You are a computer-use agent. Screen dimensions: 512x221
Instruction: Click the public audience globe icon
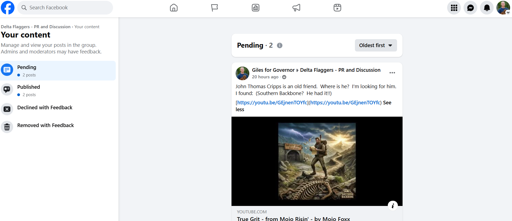pyautogui.click(x=284, y=77)
